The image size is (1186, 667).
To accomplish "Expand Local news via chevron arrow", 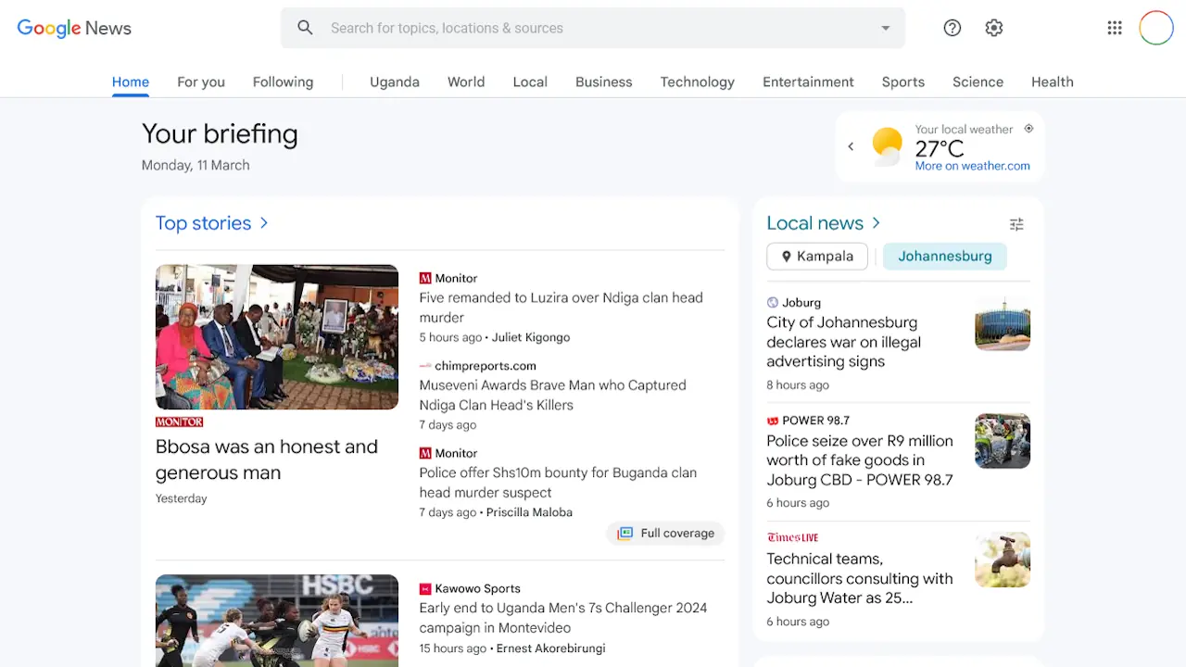I will [x=877, y=223].
